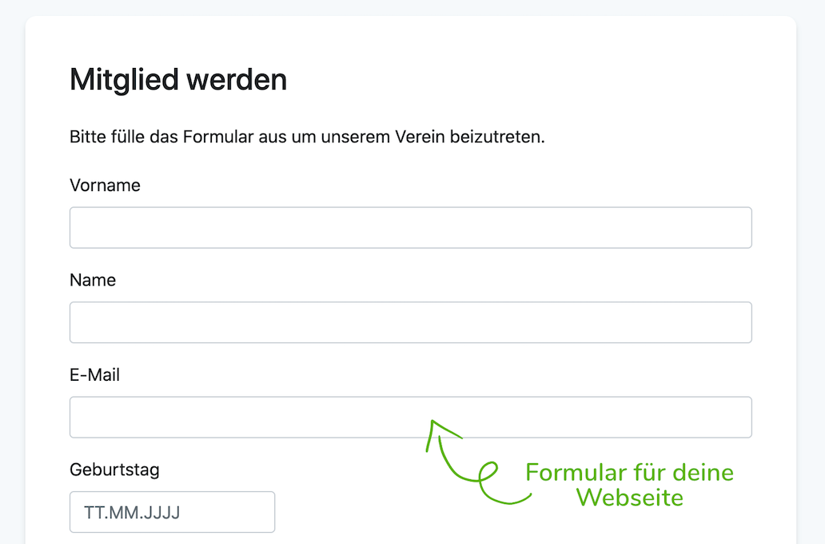
Task: Click the Mitglied werden heading
Action: [x=177, y=80]
